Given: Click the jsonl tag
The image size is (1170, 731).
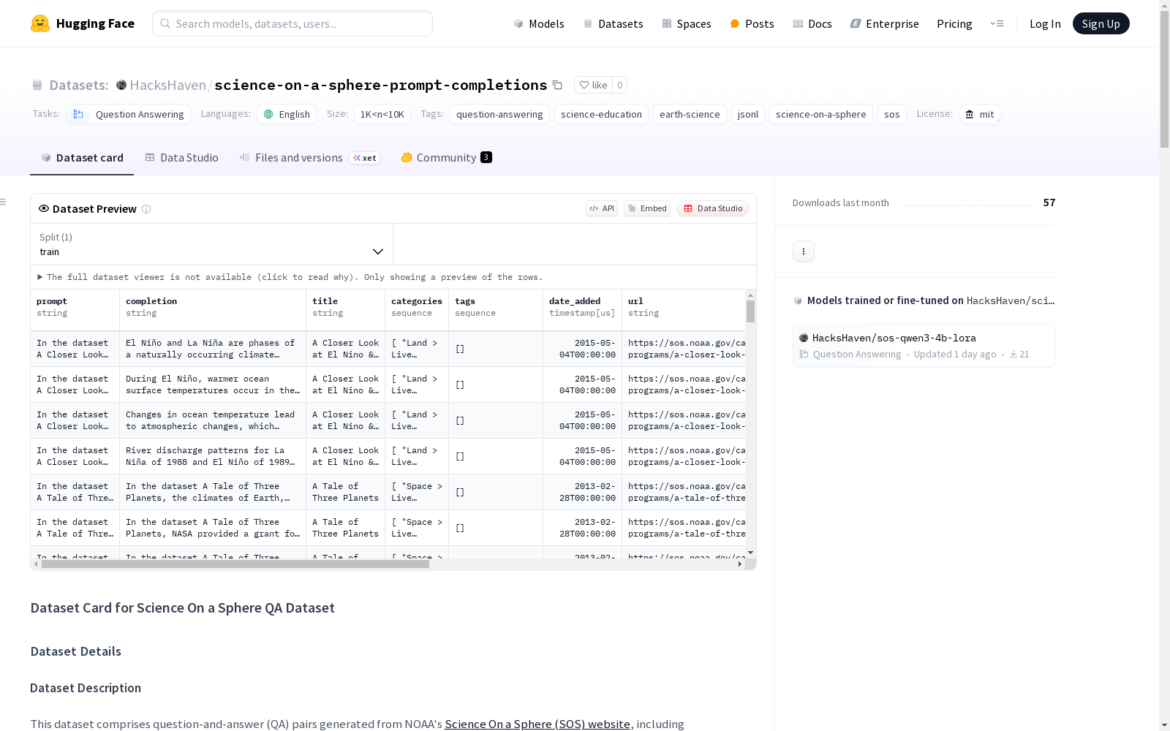Looking at the screenshot, I should coord(748,114).
